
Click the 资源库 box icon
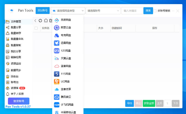8,88
